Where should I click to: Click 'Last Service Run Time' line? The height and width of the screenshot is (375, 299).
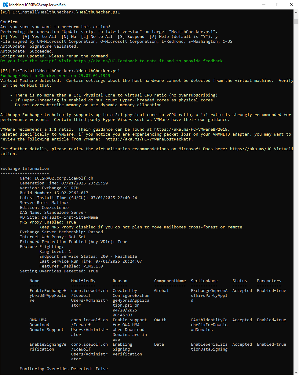(x=91, y=261)
